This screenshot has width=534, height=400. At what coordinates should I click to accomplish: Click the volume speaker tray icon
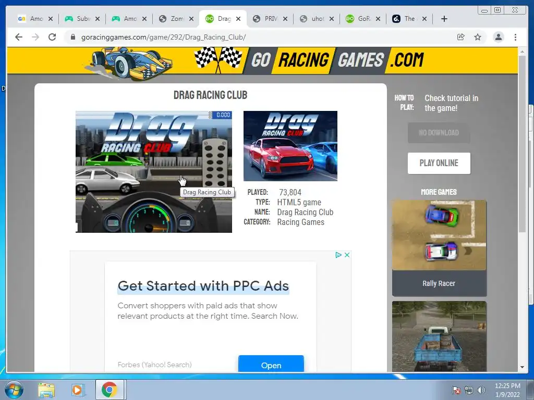coord(481,390)
